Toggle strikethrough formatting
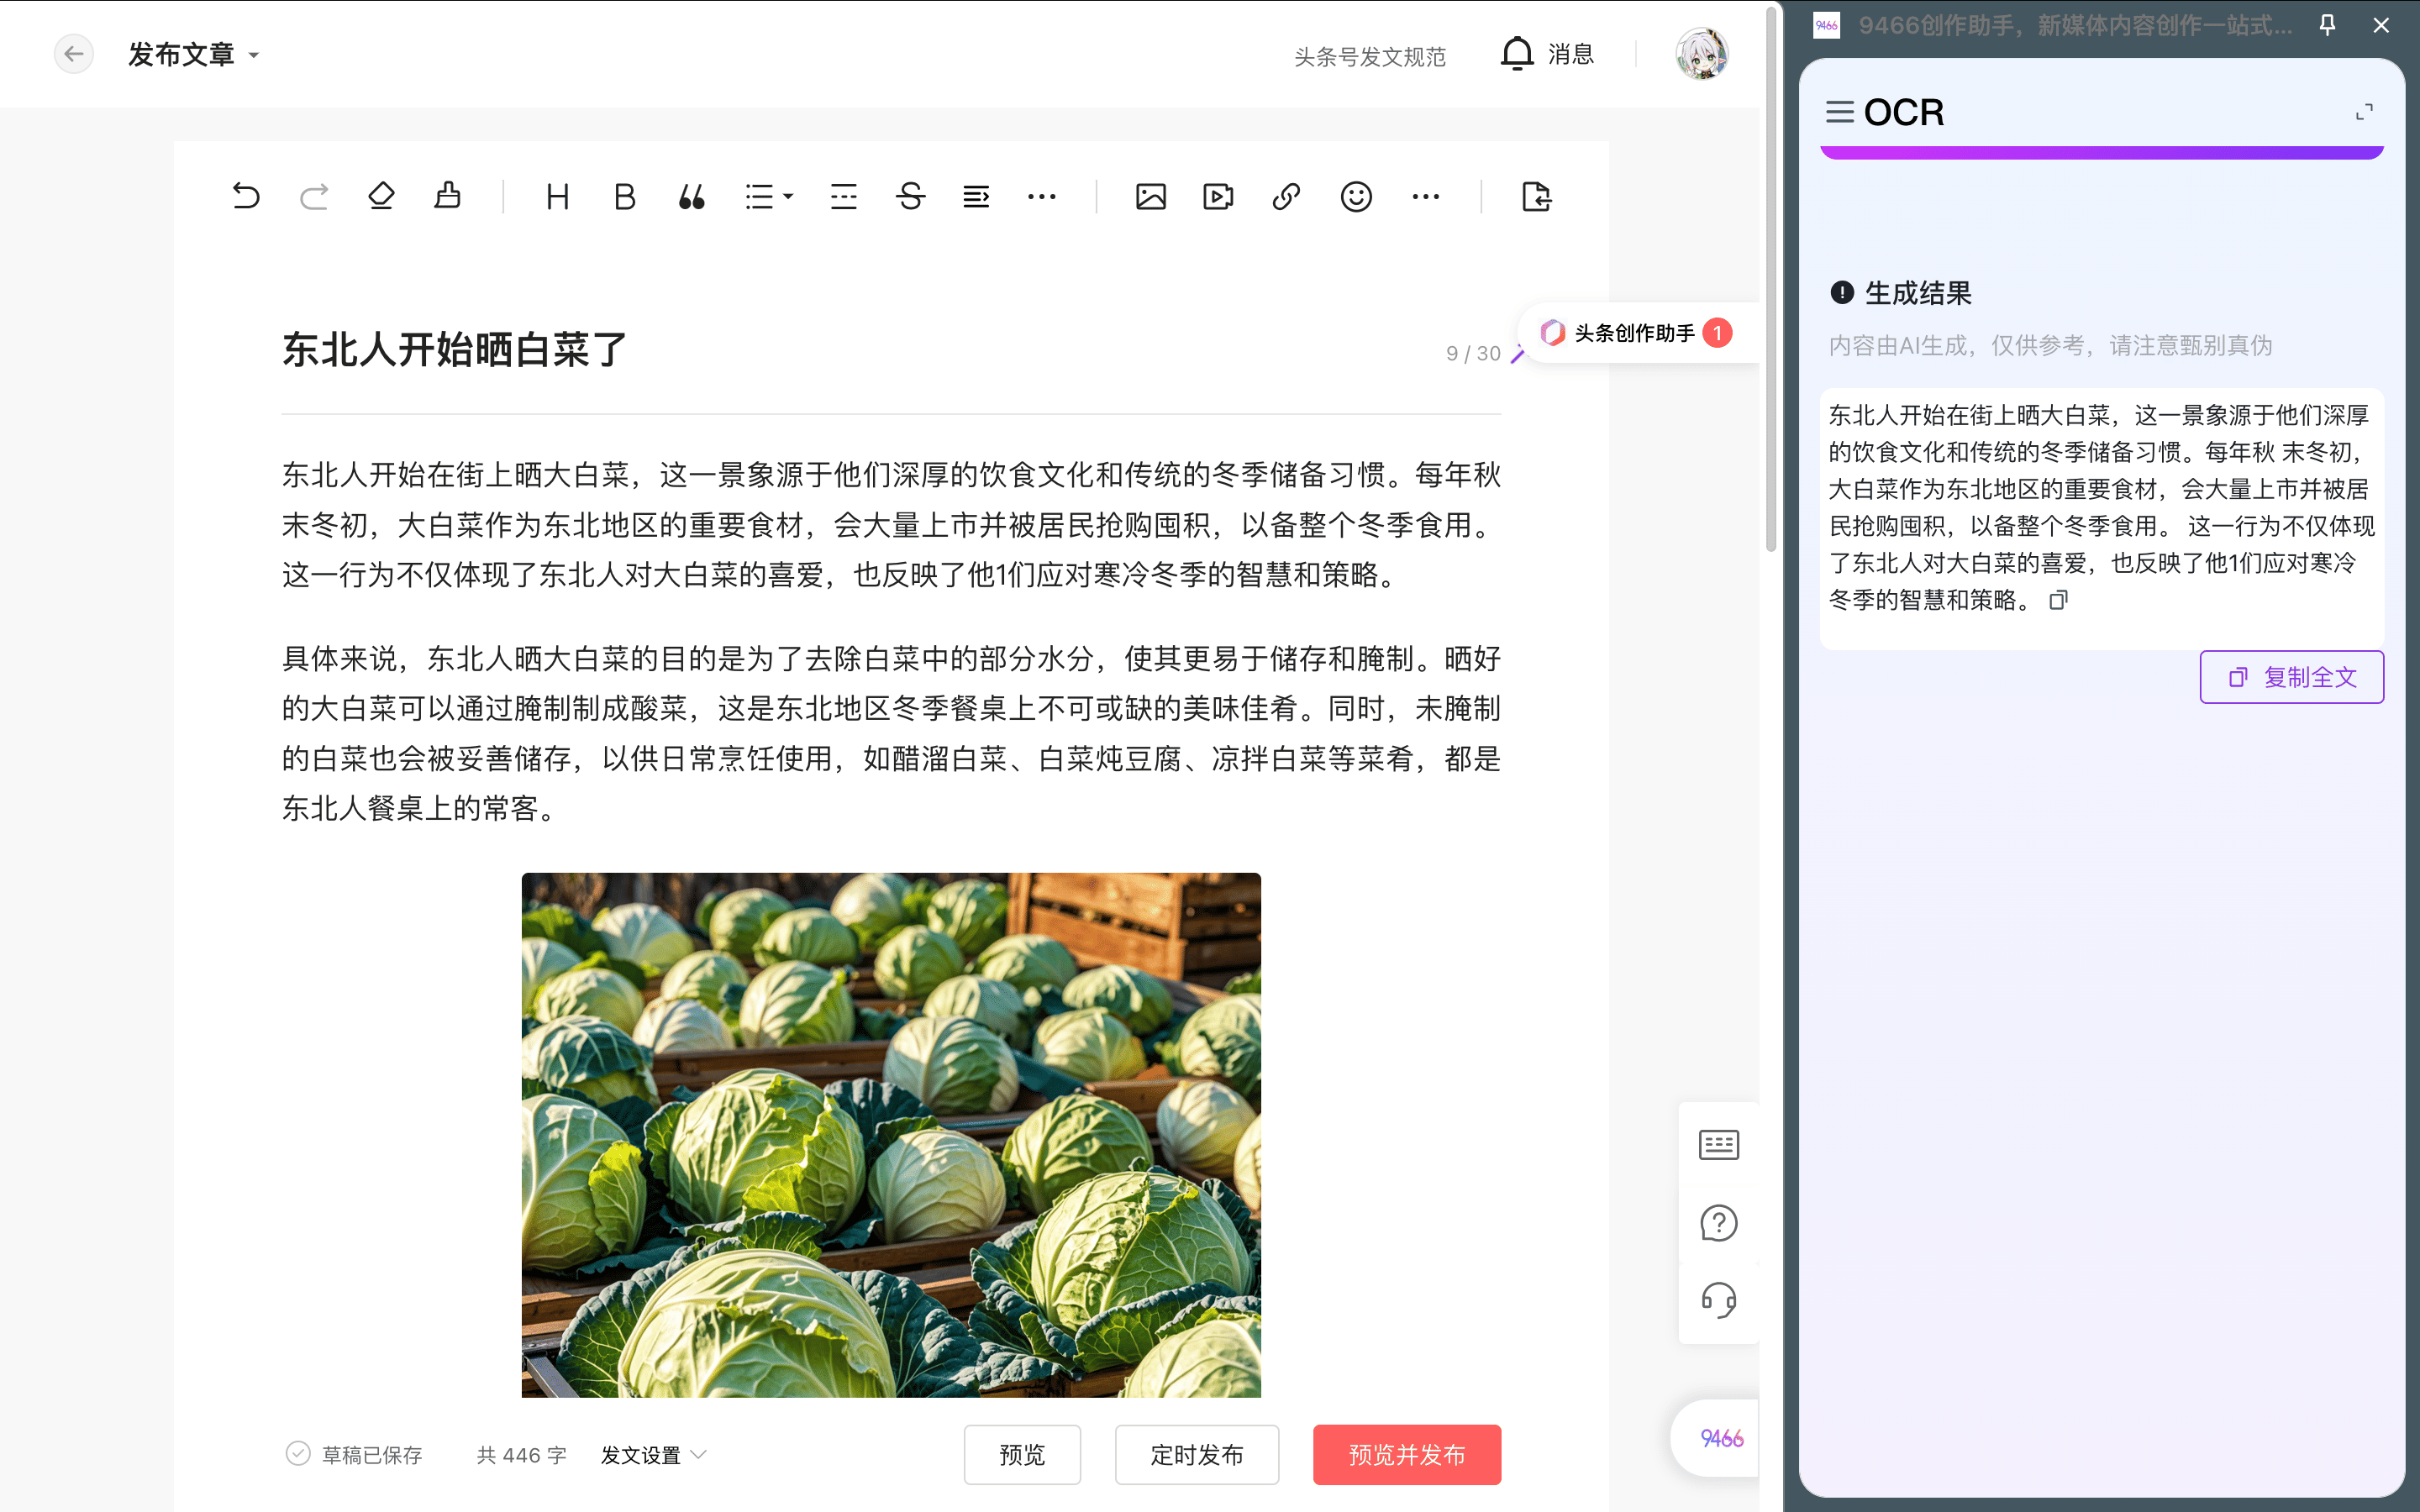The width and height of the screenshot is (2420, 1512). point(910,196)
